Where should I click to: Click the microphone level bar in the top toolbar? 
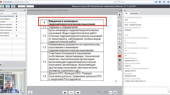tap(26, 6)
